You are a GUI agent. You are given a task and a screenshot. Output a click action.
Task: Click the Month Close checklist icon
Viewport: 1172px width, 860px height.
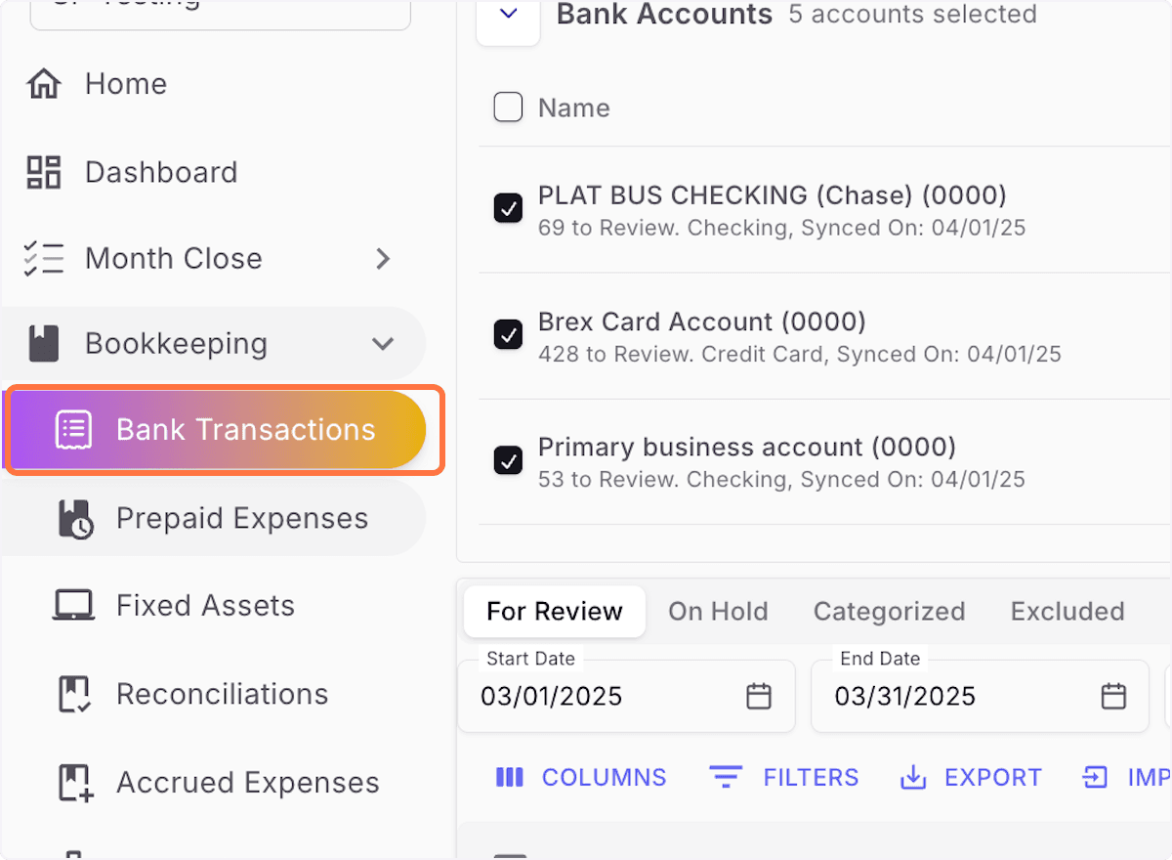click(44, 258)
